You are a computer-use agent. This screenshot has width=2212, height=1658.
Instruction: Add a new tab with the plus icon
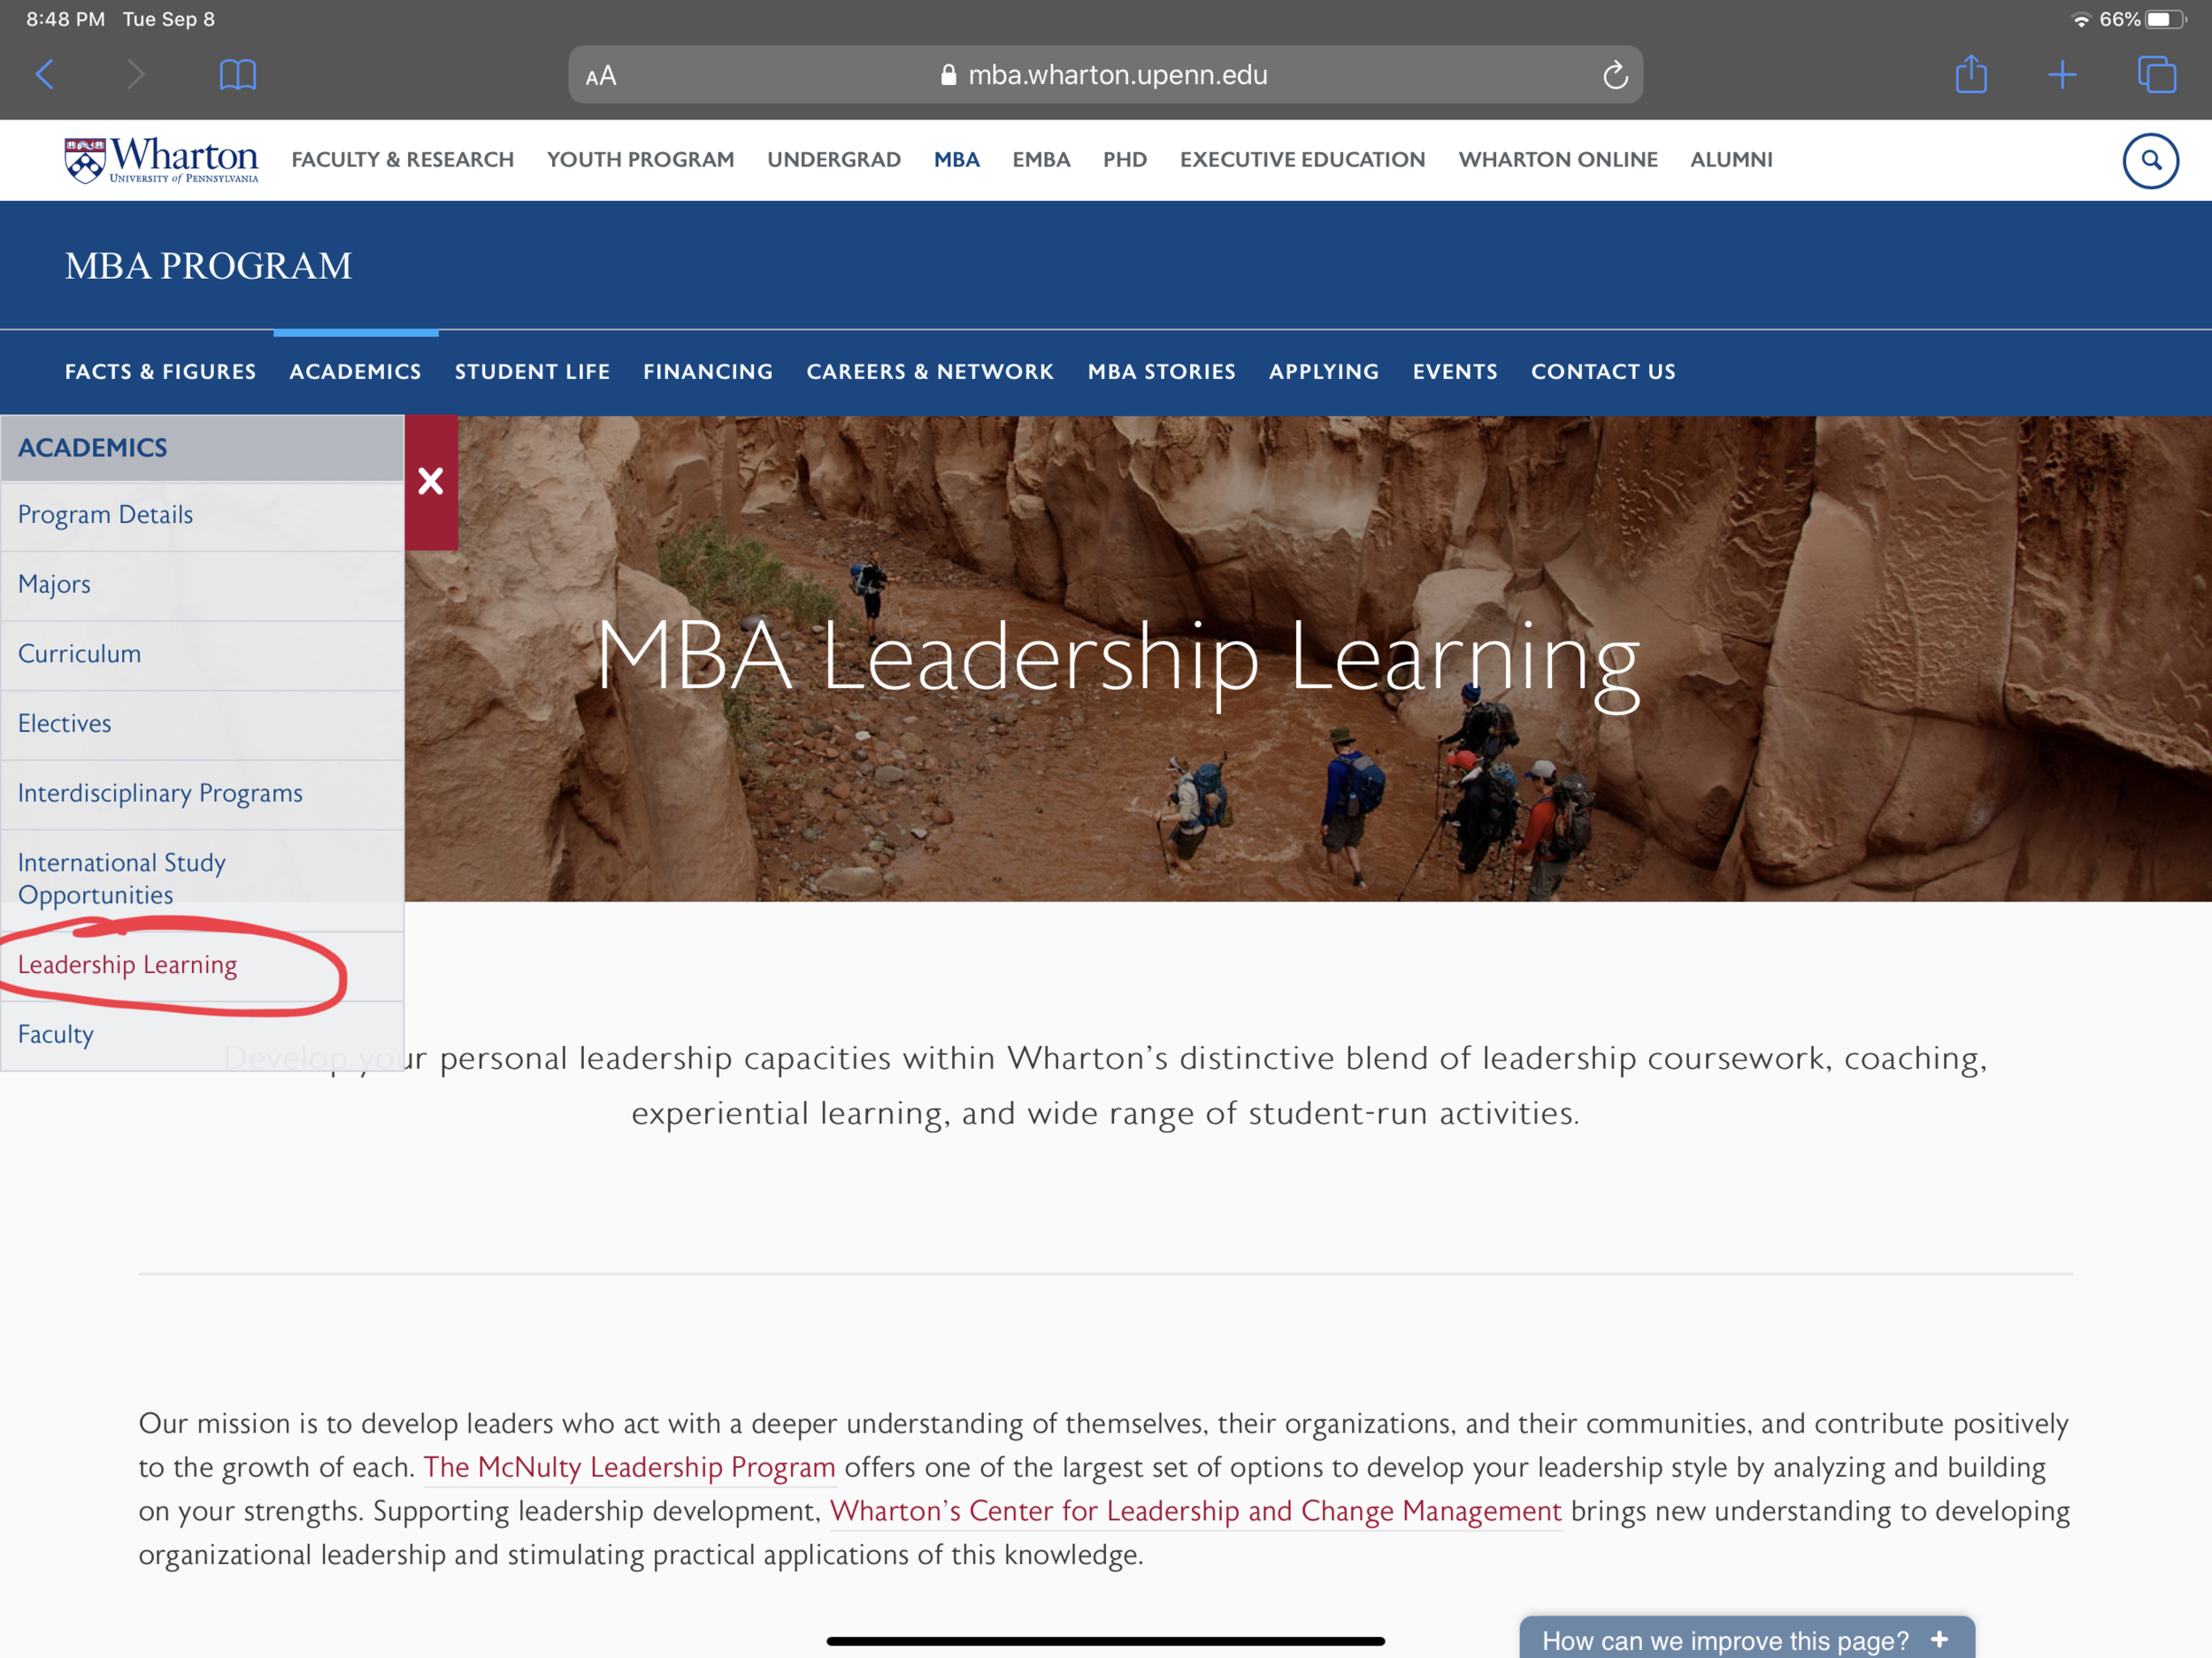pos(2062,74)
